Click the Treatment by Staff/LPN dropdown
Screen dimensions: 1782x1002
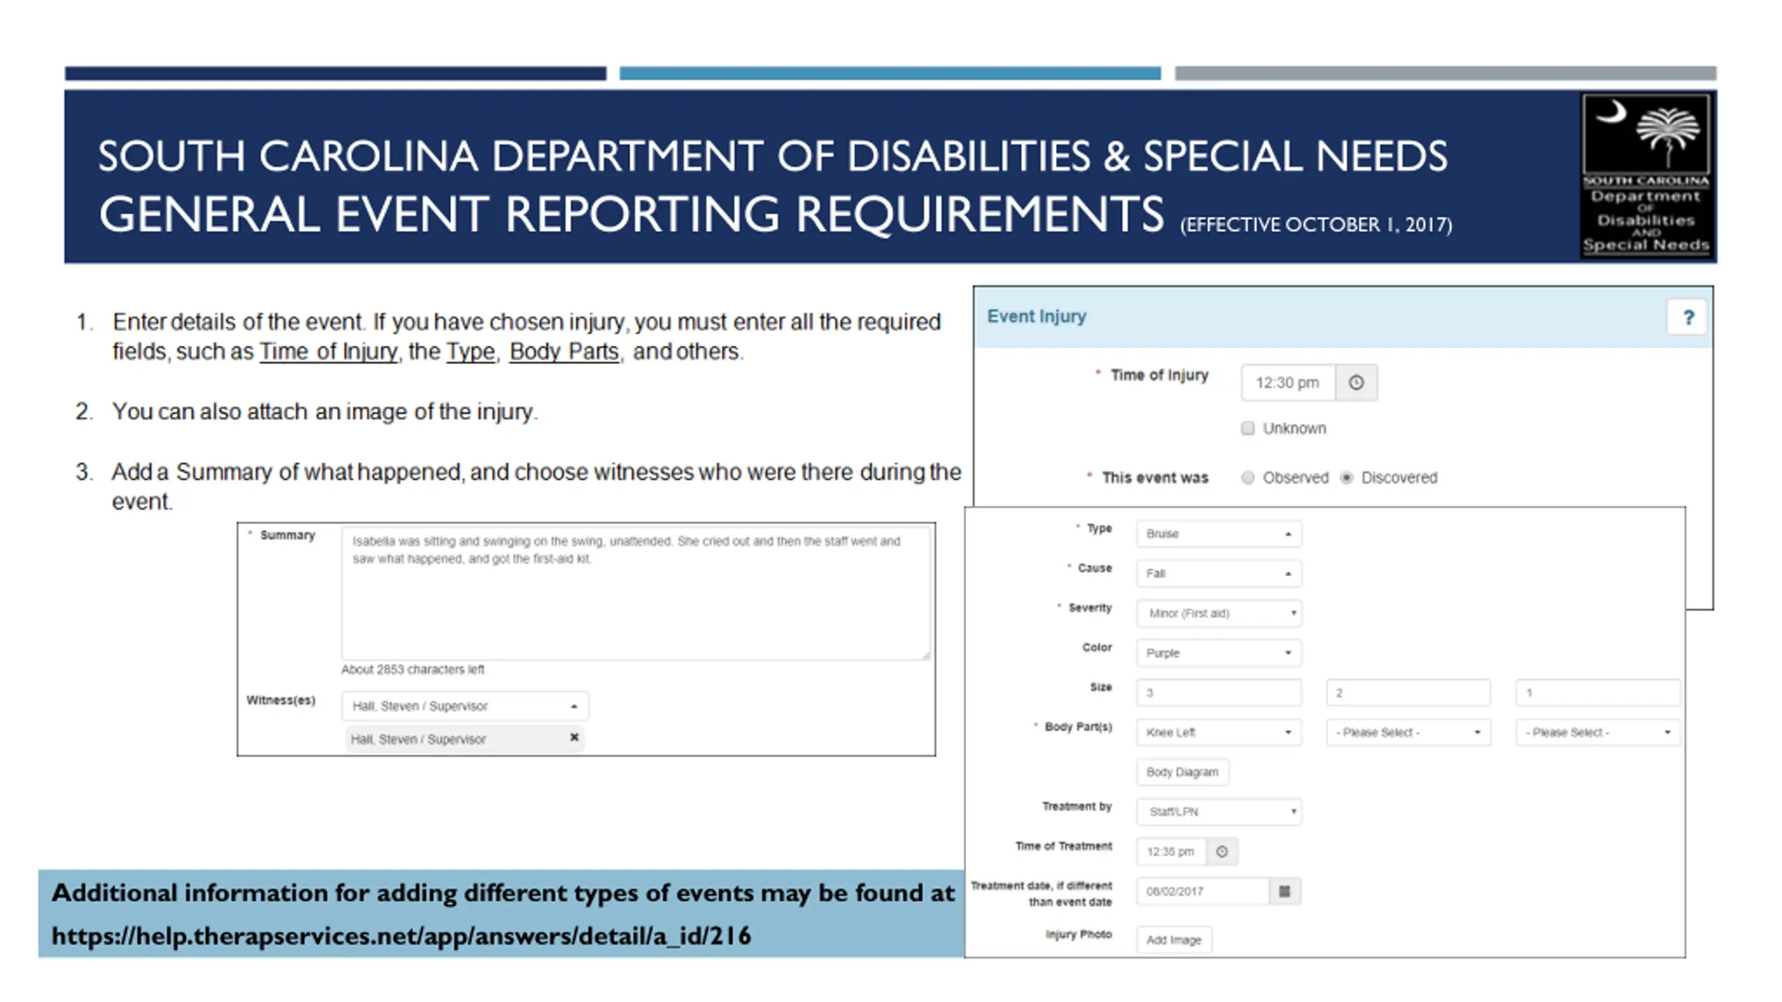point(1218,811)
